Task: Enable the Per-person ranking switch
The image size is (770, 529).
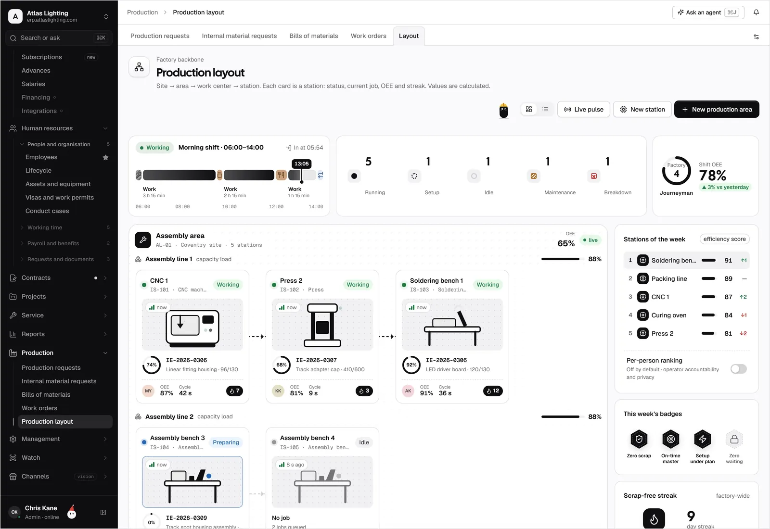Action: [x=738, y=369]
